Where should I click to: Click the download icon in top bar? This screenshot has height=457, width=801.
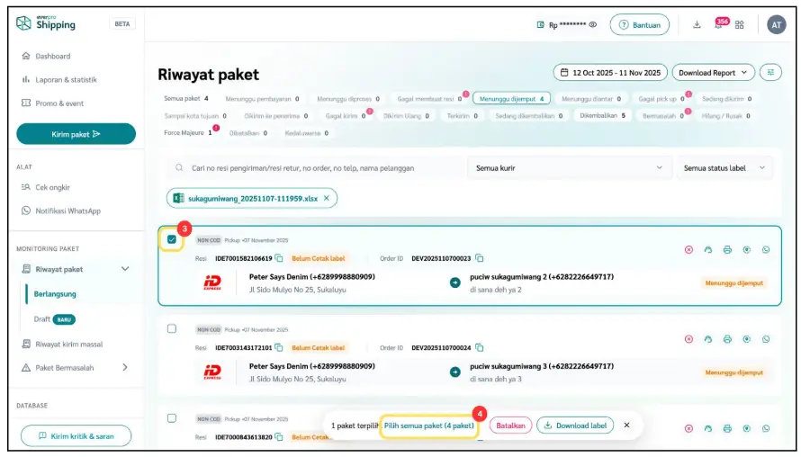tap(697, 25)
